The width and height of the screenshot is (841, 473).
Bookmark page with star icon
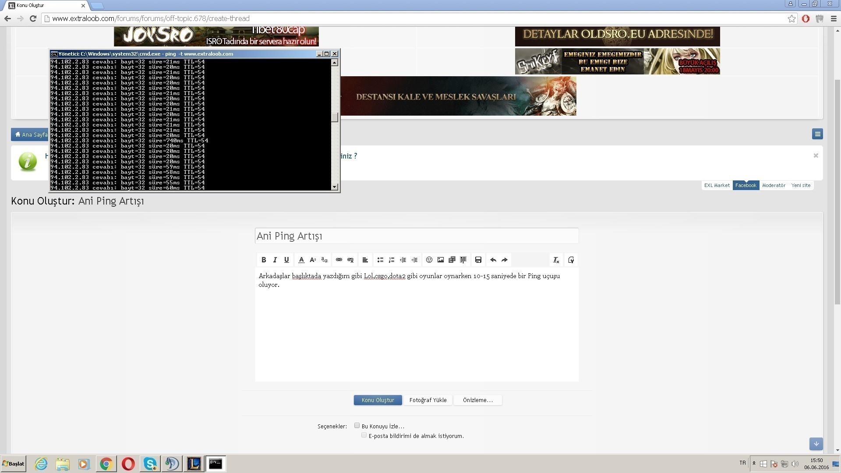pos(792,18)
